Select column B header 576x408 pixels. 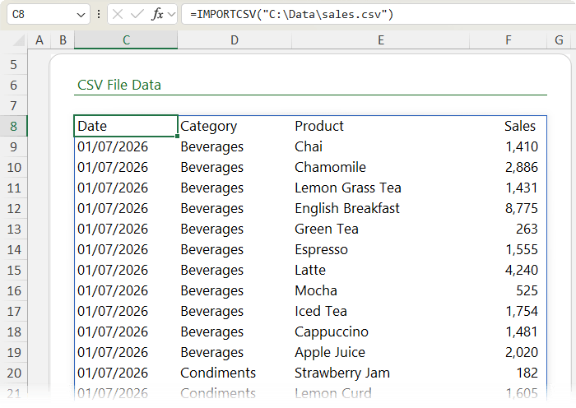click(63, 40)
